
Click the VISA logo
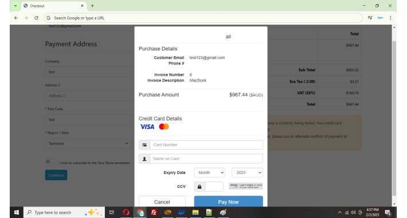[147, 127]
